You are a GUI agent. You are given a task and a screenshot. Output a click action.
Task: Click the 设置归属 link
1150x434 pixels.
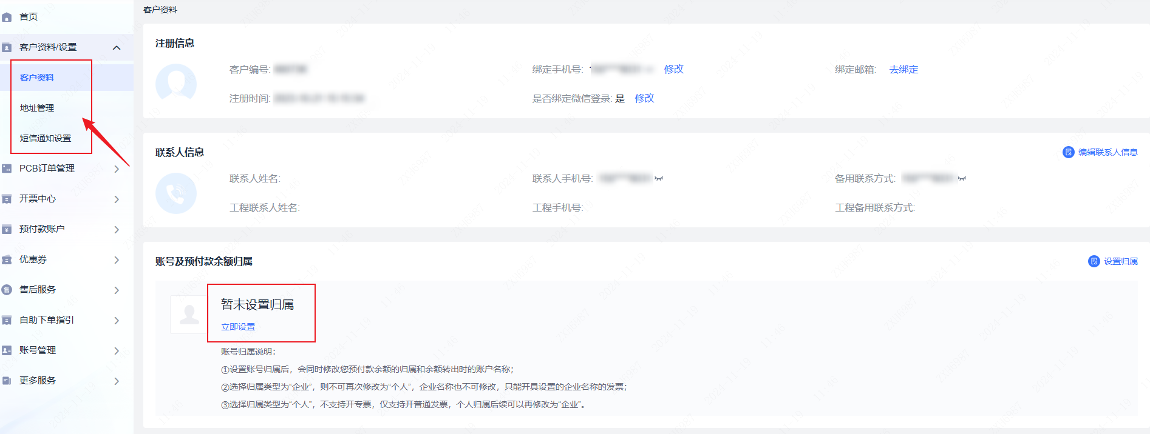[1120, 261]
